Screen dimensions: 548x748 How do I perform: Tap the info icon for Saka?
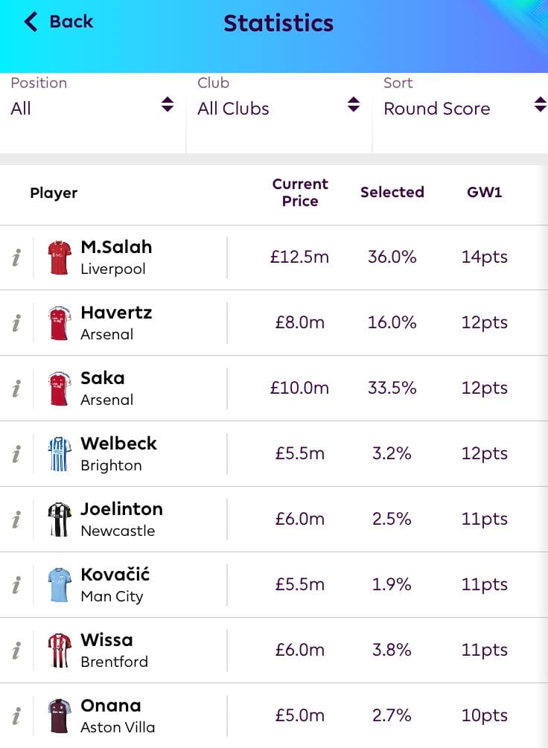click(x=16, y=389)
